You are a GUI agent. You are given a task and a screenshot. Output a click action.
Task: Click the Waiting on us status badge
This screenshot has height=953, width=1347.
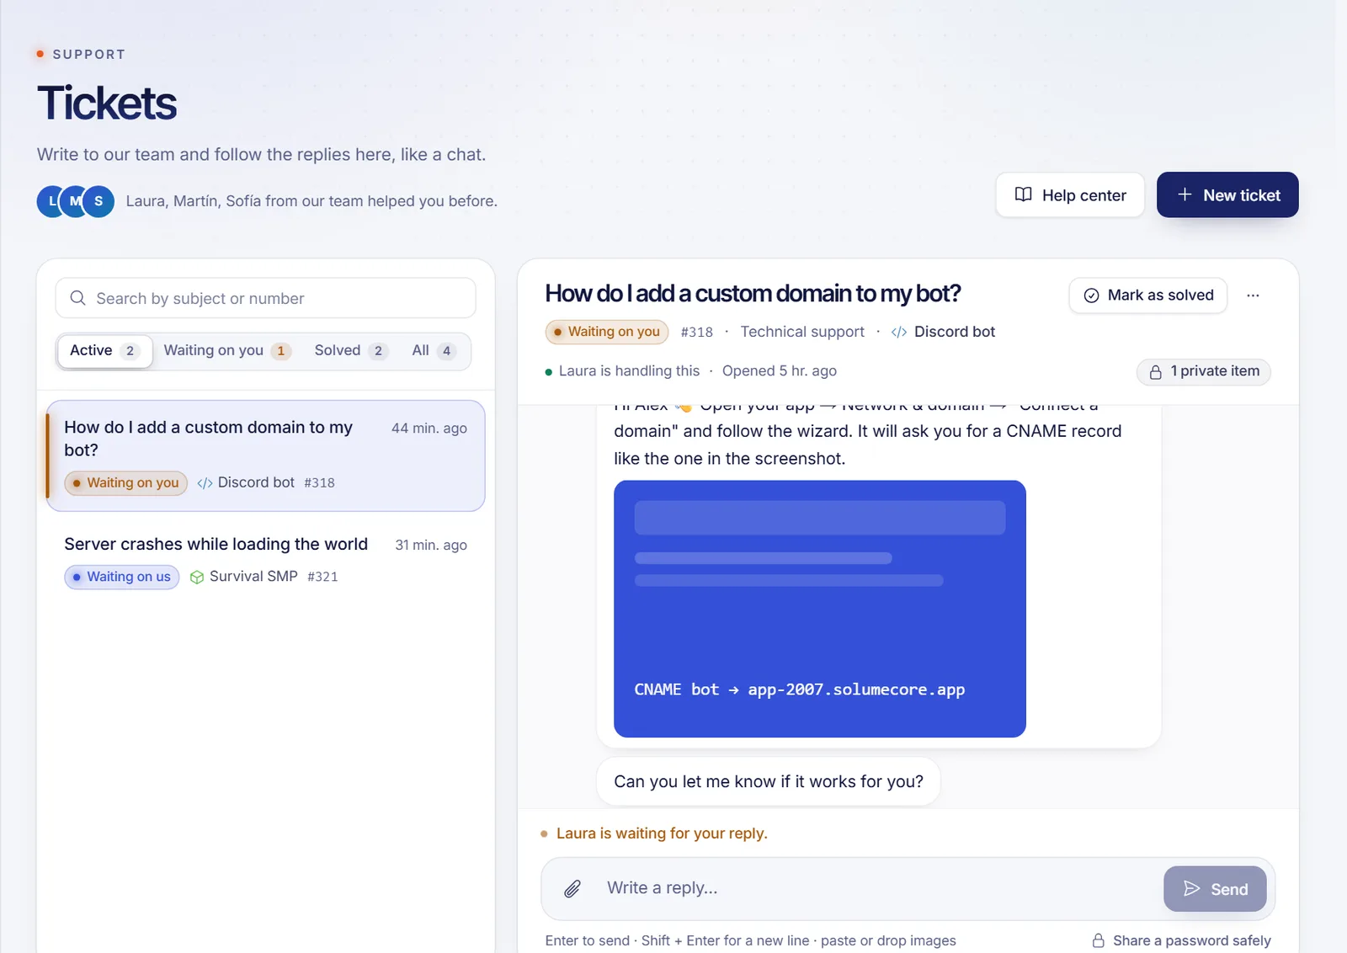pyautogui.click(x=122, y=577)
